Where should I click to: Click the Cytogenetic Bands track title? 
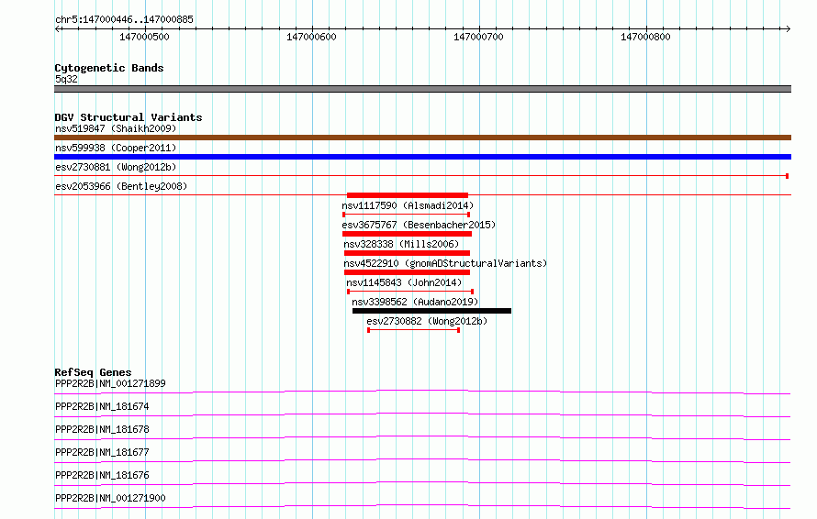click(x=109, y=68)
